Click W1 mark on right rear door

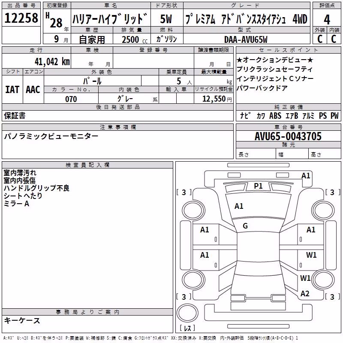point(311,255)
